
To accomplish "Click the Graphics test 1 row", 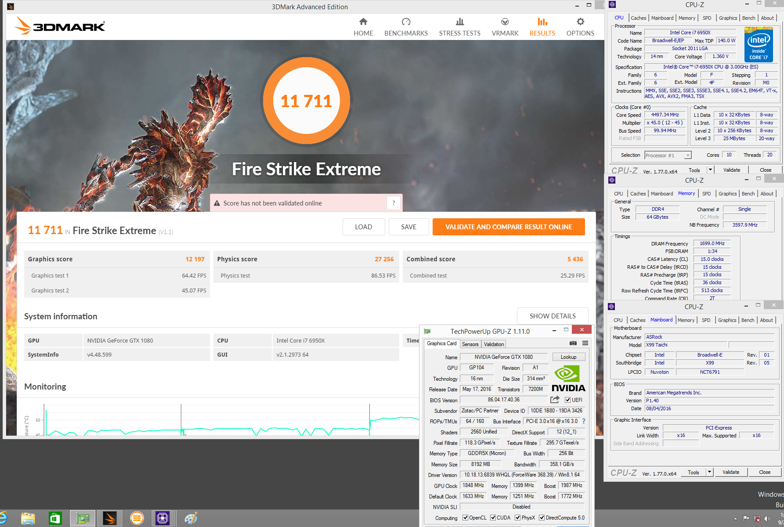I will [117, 275].
